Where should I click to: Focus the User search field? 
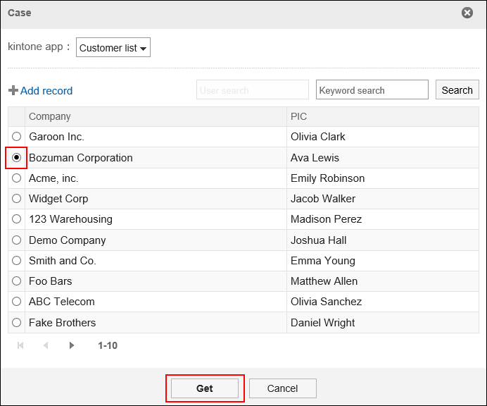[253, 90]
